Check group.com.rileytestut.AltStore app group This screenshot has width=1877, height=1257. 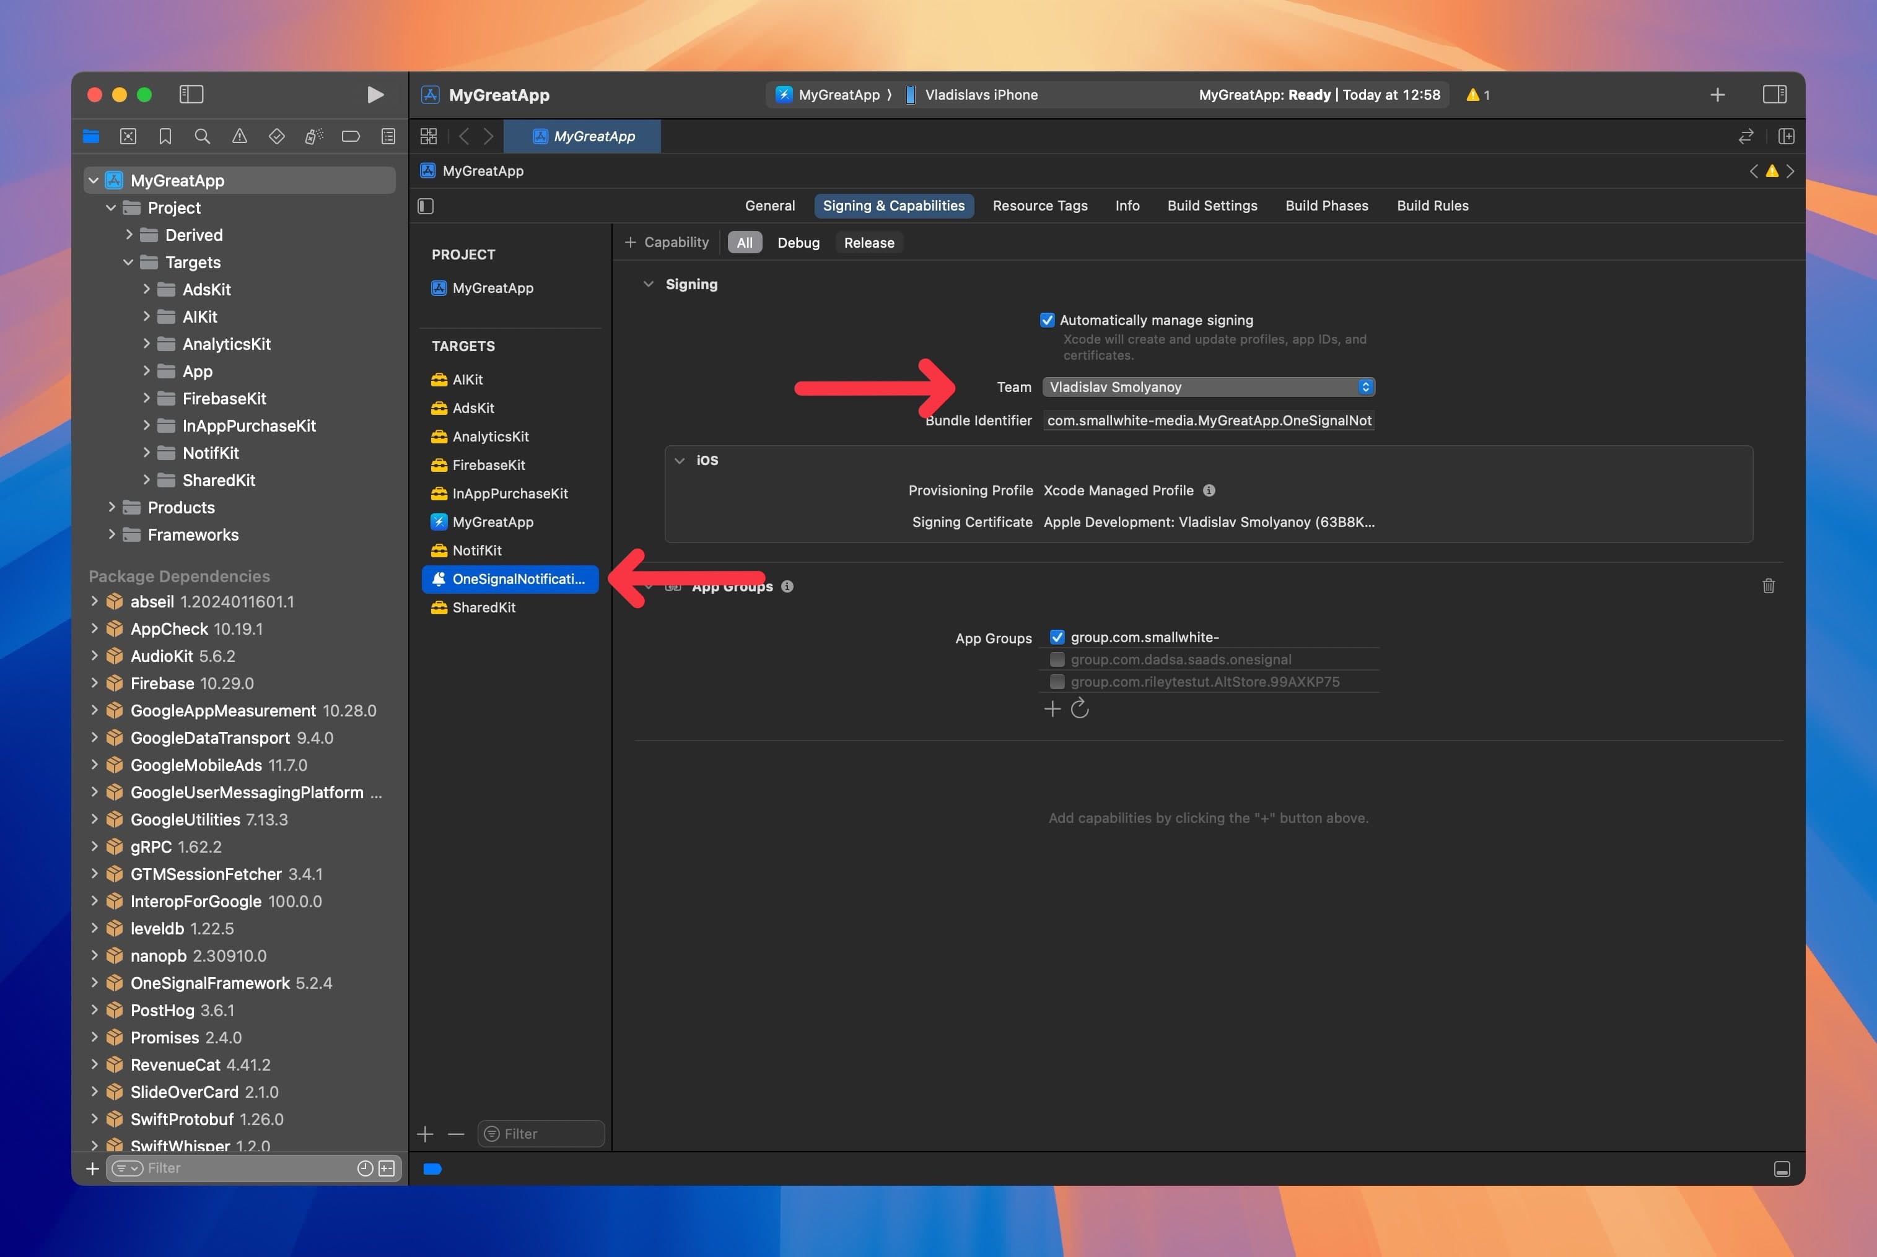click(x=1057, y=681)
